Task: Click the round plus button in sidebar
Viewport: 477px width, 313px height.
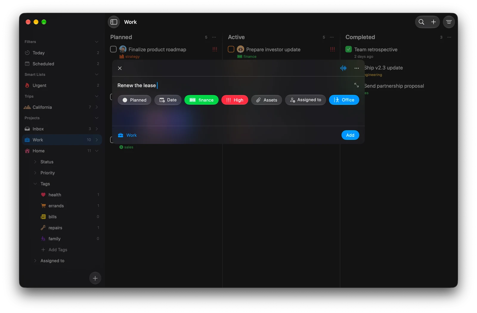Action: pos(95,278)
